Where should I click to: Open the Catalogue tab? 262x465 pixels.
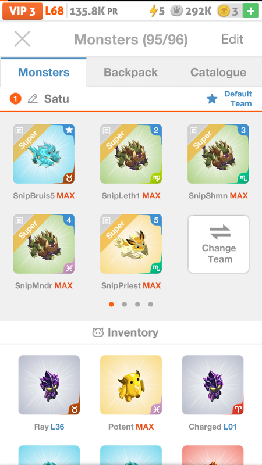[218, 72]
